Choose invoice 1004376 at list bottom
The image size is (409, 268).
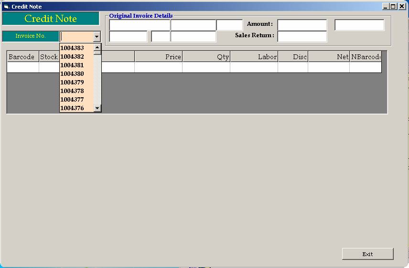click(x=72, y=108)
